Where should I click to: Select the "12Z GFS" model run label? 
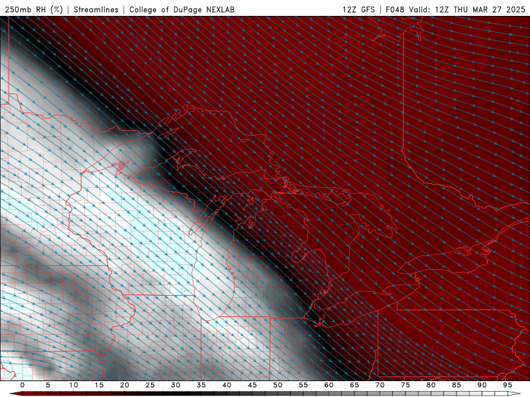pyautogui.click(x=358, y=10)
